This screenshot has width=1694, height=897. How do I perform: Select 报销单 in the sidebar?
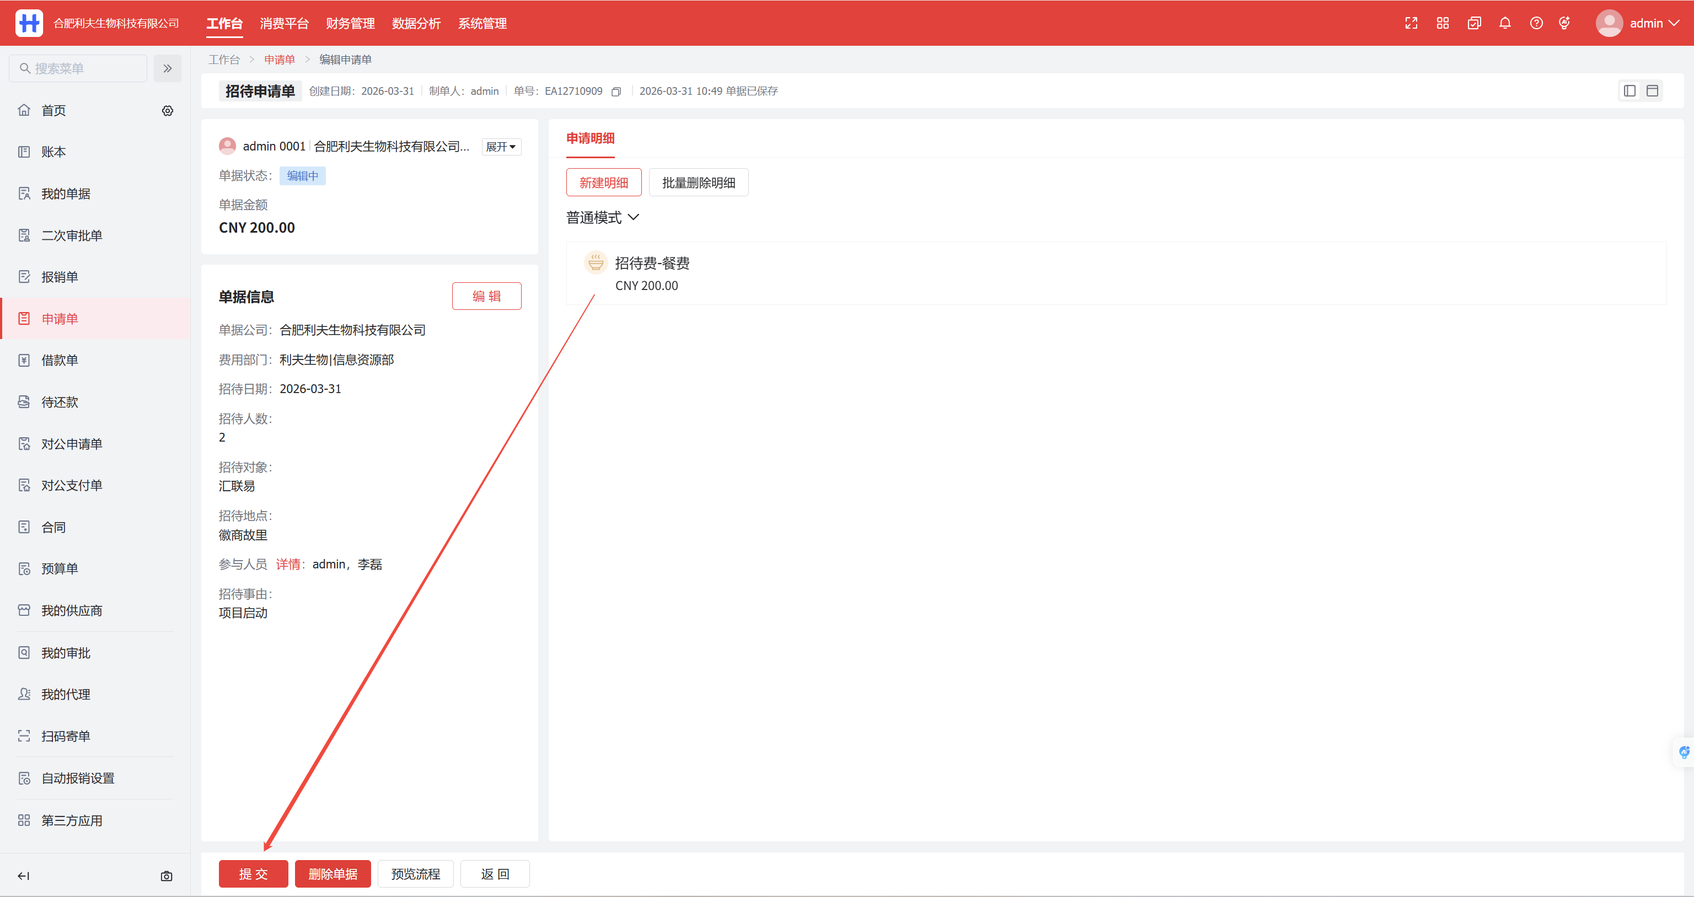[59, 277]
